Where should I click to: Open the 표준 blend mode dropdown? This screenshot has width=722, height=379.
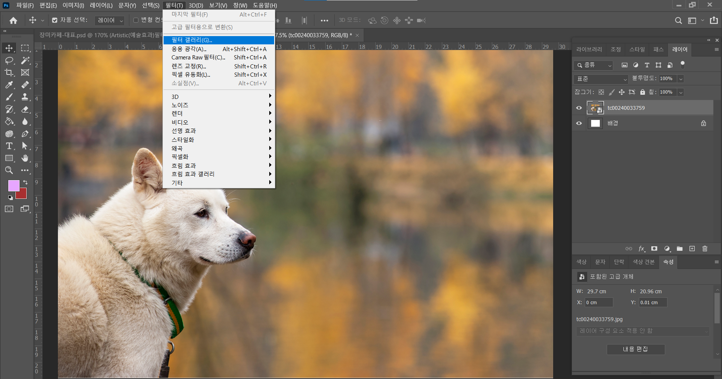(601, 79)
